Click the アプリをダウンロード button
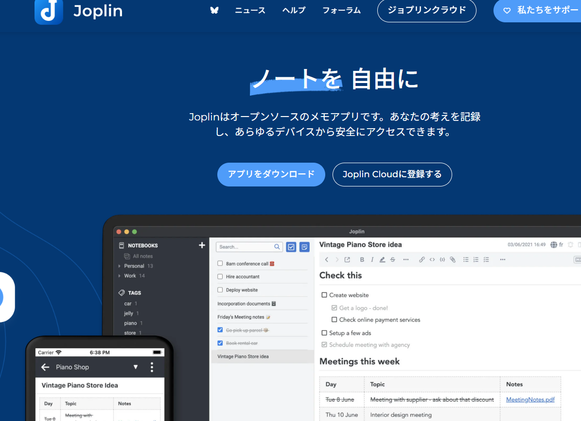The height and width of the screenshot is (421, 581). click(271, 175)
